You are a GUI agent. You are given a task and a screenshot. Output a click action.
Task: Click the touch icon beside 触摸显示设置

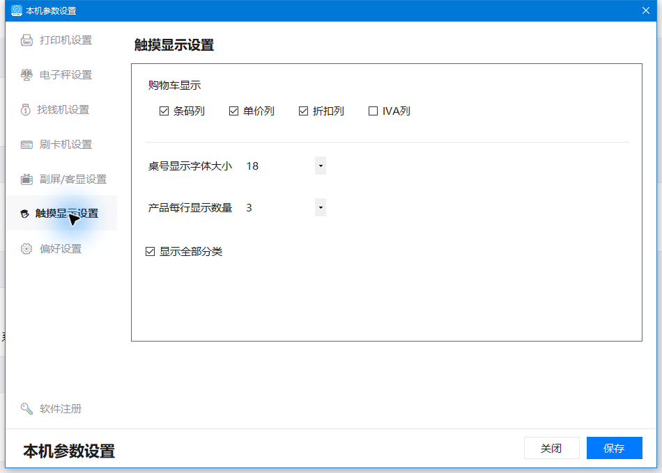click(25, 214)
